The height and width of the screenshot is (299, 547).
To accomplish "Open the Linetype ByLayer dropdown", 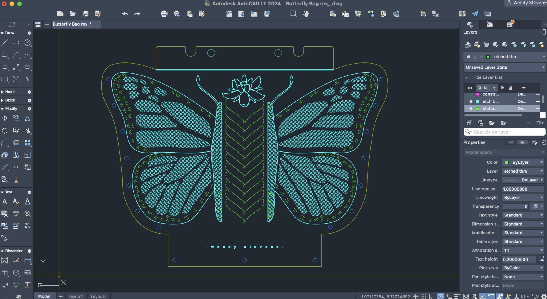I will (x=523, y=180).
